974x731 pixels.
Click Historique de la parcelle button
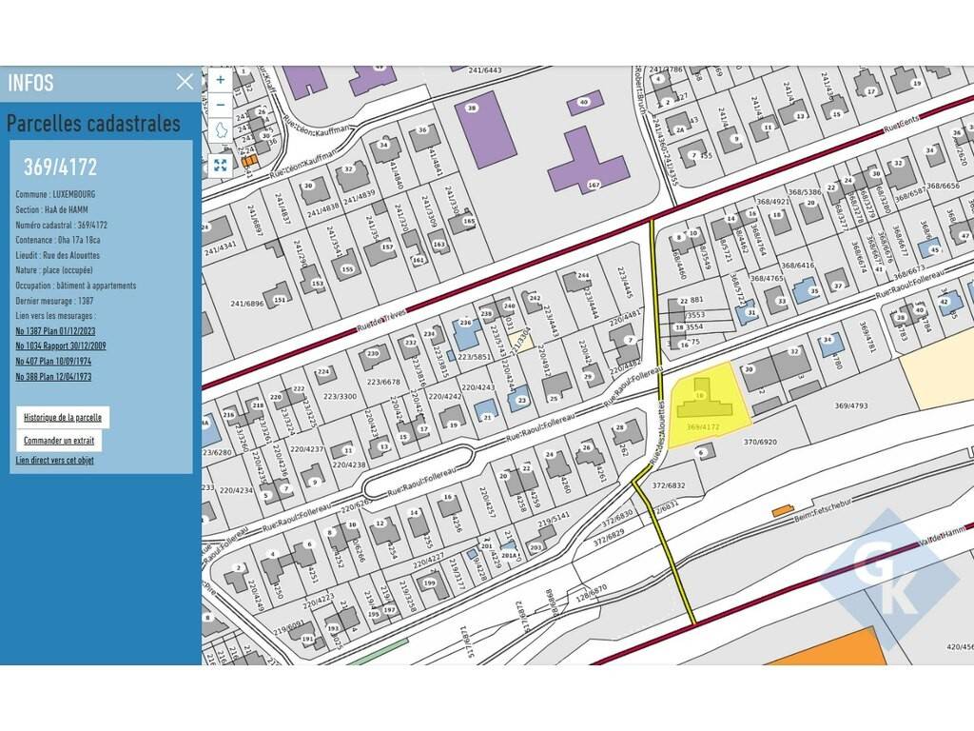coord(63,417)
